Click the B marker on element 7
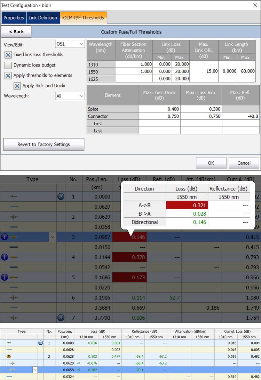Screen dimensions: 261x380 [x=61, y=317]
